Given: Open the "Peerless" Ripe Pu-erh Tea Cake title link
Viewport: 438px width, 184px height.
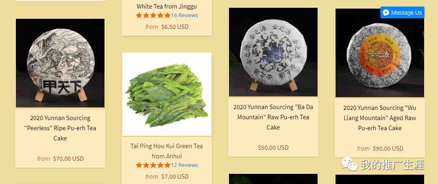Looking at the screenshot, I should tap(60, 128).
